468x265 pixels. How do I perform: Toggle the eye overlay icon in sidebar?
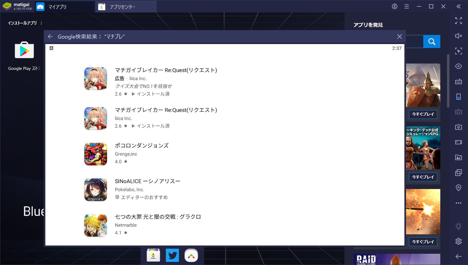(459, 66)
